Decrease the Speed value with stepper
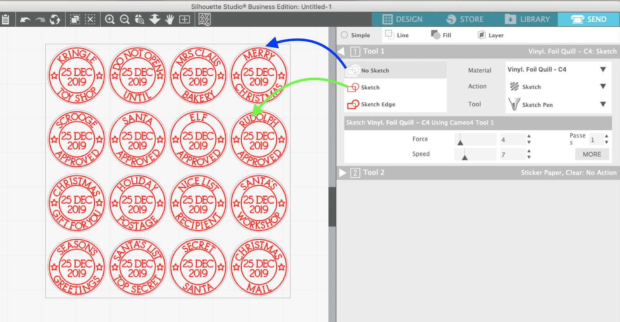This screenshot has width=620, height=322. click(x=529, y=157)
